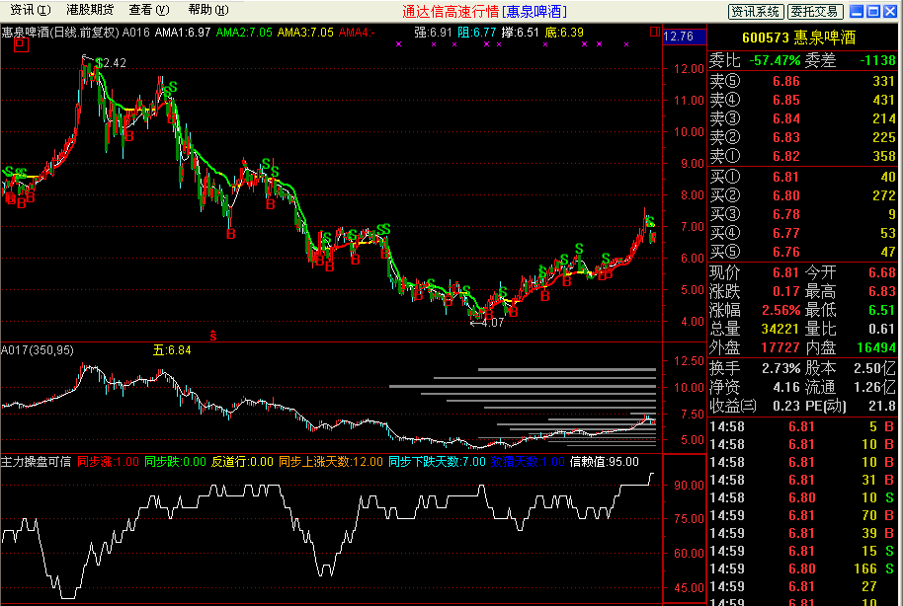Click the 14:58 trade row with volume 31
Screen dimensions: 903x606
point(802,480)
